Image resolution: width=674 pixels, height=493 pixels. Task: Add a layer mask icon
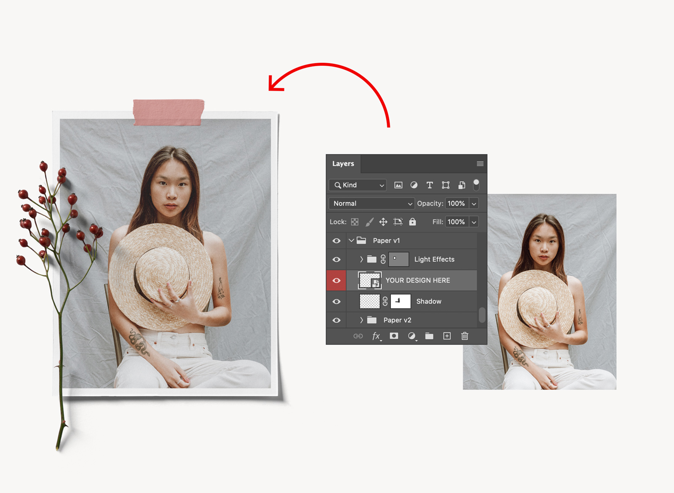(394, 336)
